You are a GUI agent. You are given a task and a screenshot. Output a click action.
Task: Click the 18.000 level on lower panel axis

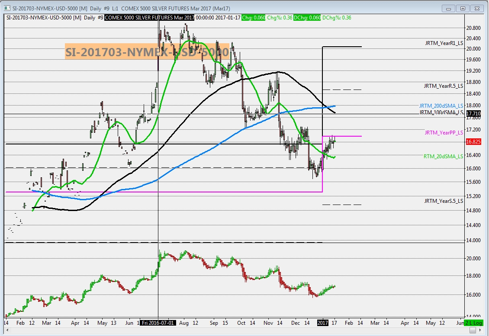click(473, 275)
